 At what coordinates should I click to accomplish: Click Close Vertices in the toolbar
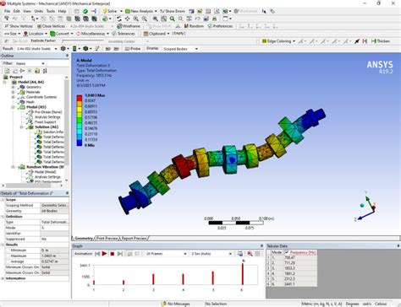point(51,26)
